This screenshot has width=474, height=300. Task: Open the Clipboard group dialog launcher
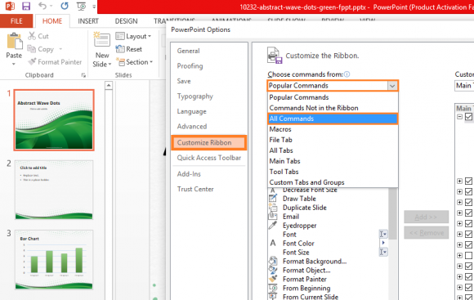(x=83, y=75)
